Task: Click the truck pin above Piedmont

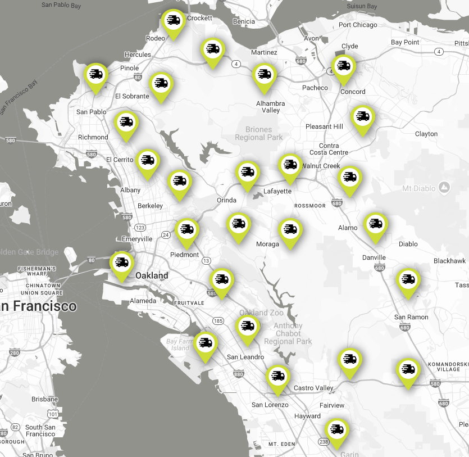Action: tap(186, 230)
